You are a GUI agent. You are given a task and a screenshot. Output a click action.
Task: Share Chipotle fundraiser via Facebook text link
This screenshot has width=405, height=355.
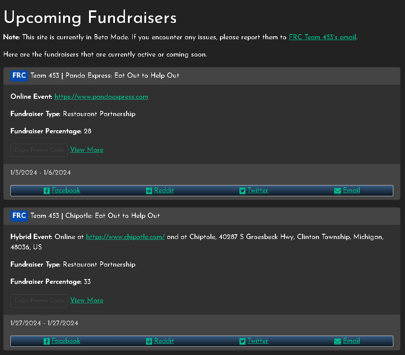click(x=66, y=341)
